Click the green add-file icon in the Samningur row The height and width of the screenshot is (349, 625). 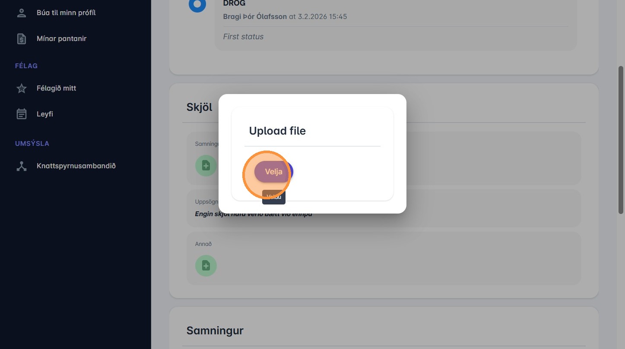point(206,166)
